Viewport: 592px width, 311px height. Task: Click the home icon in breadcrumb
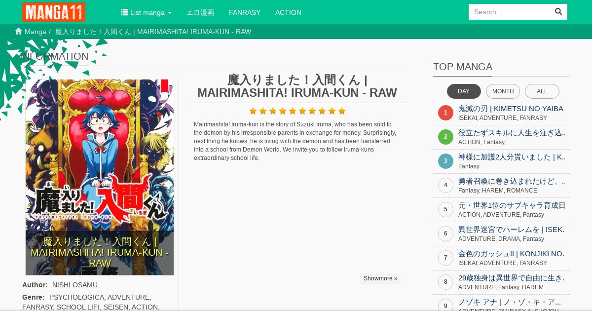point(19,31)
